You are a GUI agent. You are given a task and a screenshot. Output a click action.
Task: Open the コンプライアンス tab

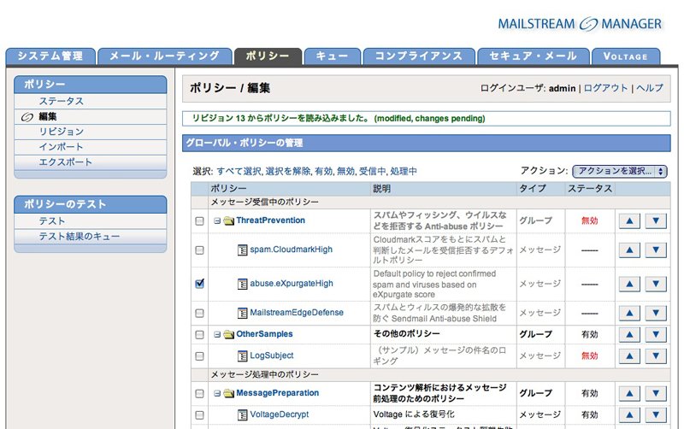419,56
